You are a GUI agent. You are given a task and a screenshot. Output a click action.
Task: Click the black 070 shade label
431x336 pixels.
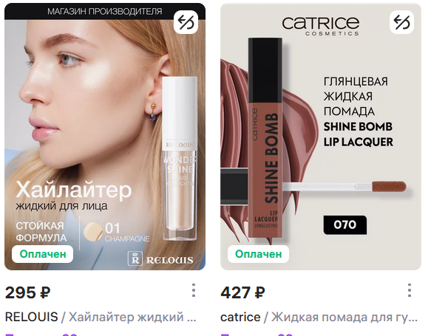345,224
